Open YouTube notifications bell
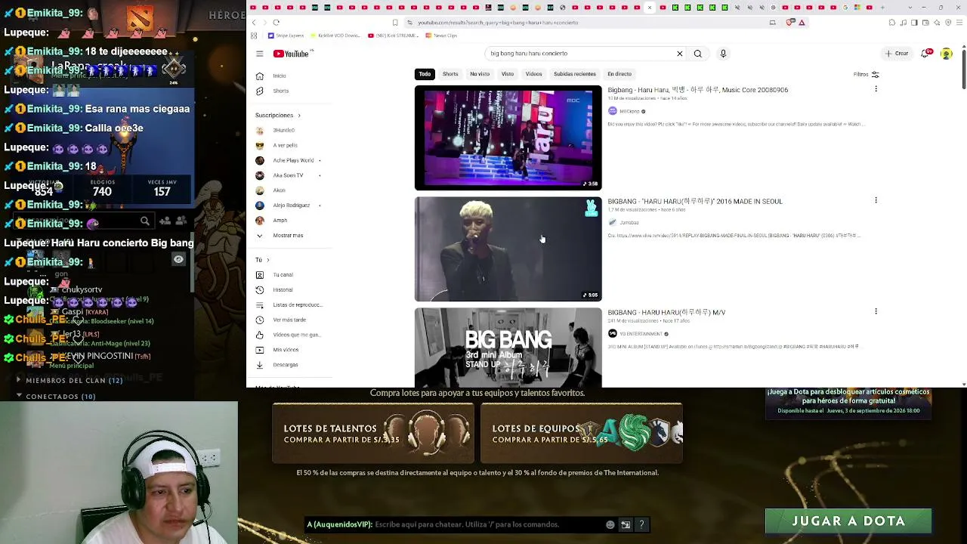967x544 pixels. [926, 54]
